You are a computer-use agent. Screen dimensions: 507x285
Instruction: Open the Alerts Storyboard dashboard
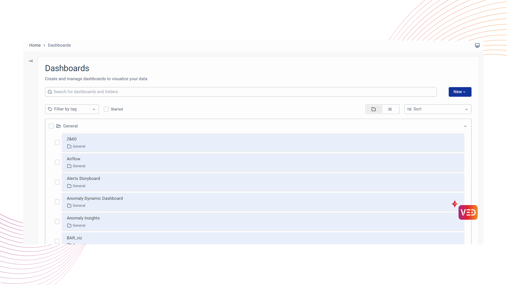point(83,179)
